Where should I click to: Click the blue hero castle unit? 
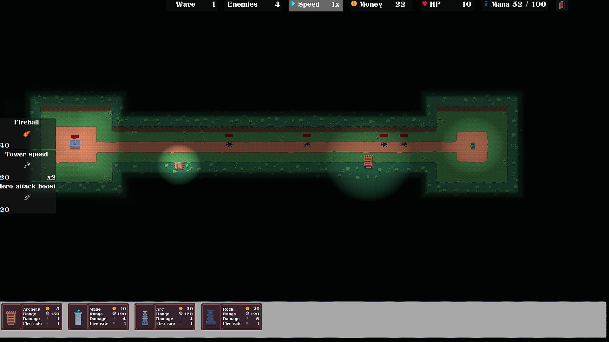(x=75, y=143)
